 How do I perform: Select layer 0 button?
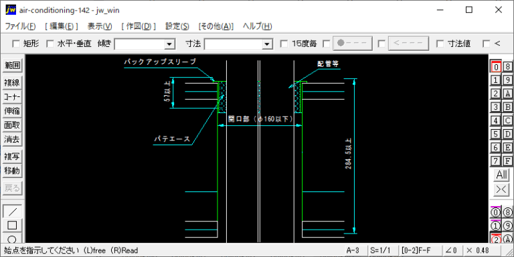496,66
